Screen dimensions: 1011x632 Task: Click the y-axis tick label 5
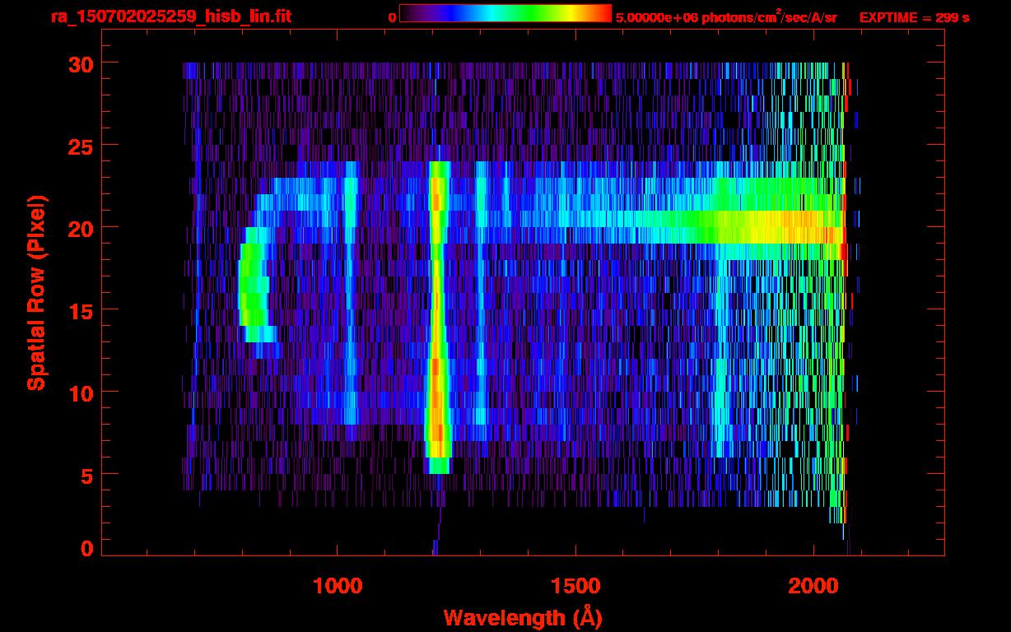pyautogui.click(x=86, y=475)
